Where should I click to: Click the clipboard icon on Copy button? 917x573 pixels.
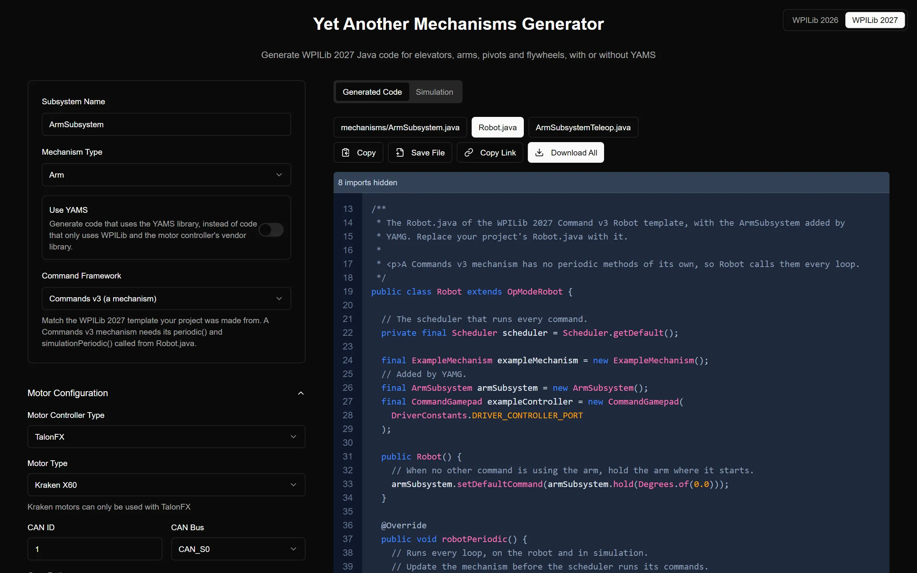(x=346, y=152)
